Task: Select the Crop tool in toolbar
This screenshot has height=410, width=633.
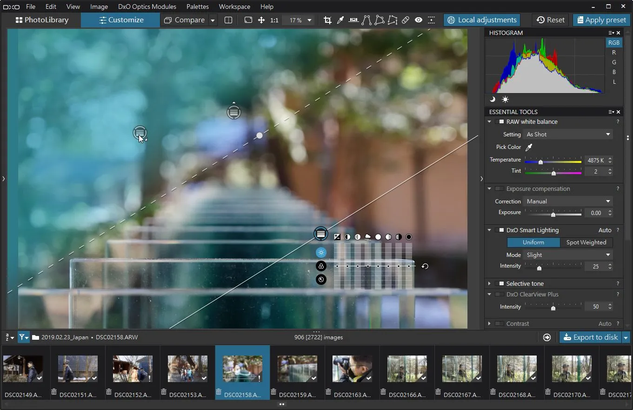Action: pyautogui.click(x=327, y=20)
